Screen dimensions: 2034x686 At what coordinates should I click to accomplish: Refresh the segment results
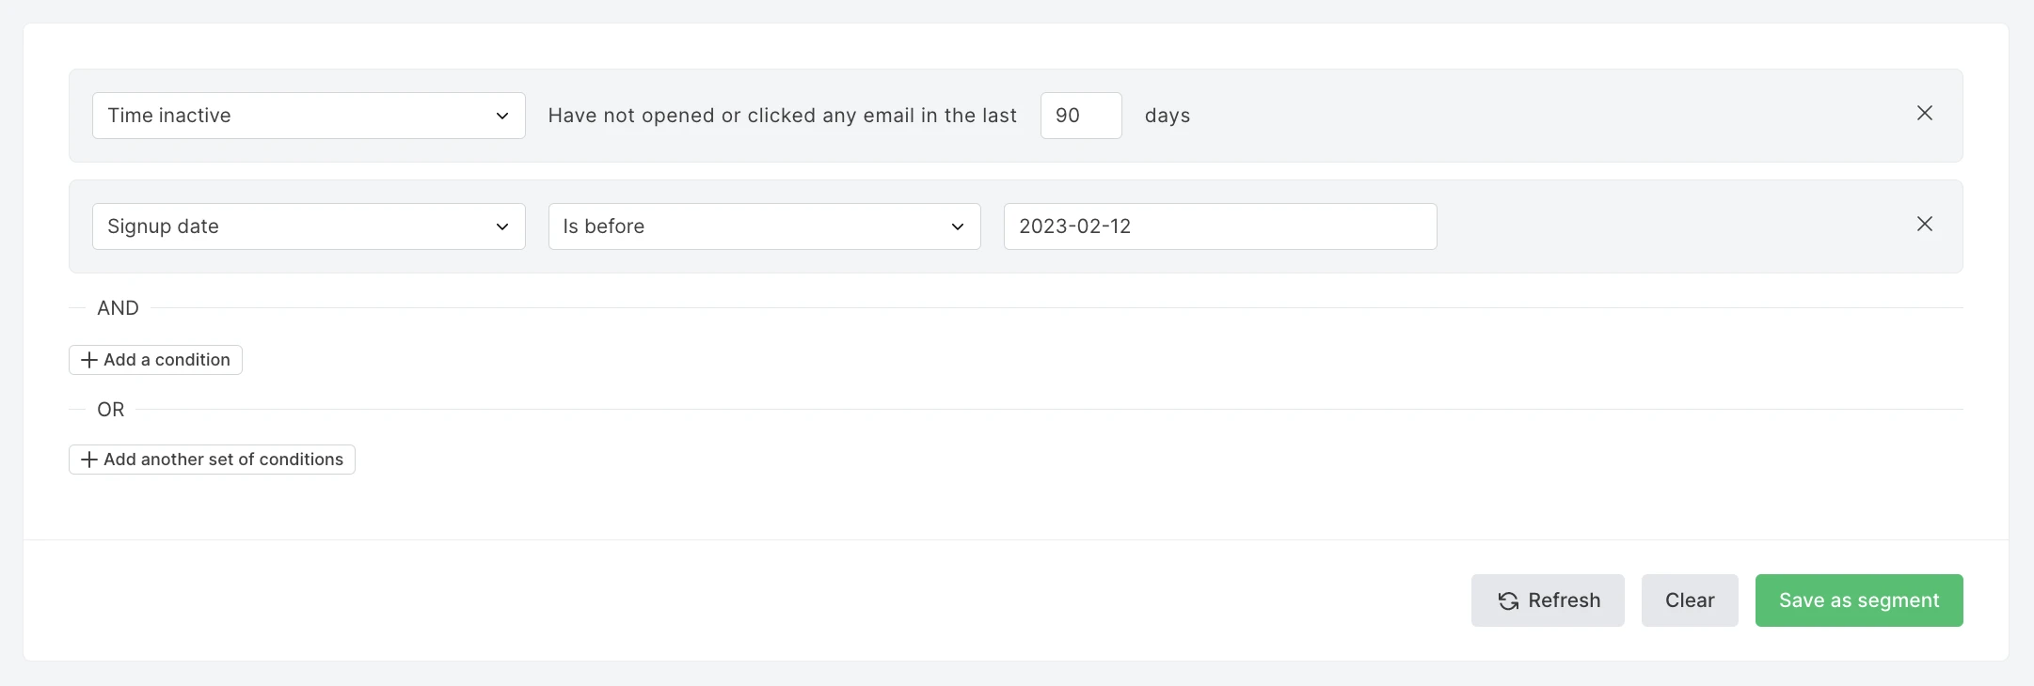(x=1547, y=600)
